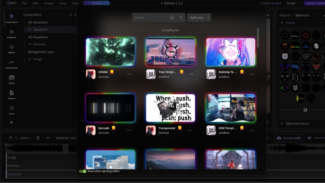Open the EDM Template thumbnail
Screen dimensions: 325x183
tap(231, 108)
